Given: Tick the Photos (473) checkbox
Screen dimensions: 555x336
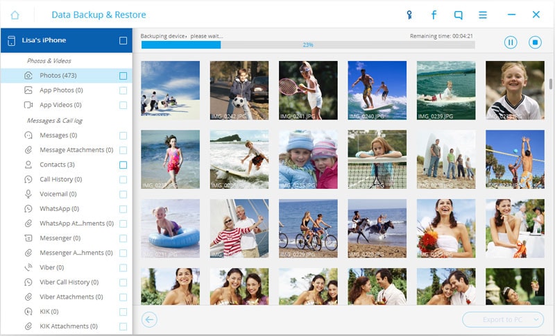Looking at the screenshot, I should pyautogui.click(x=123, y=76).
